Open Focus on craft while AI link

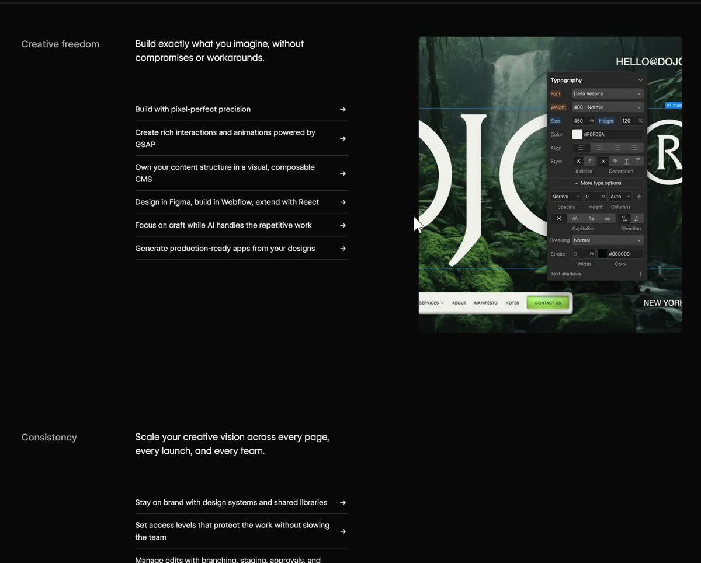coord(223,225)
